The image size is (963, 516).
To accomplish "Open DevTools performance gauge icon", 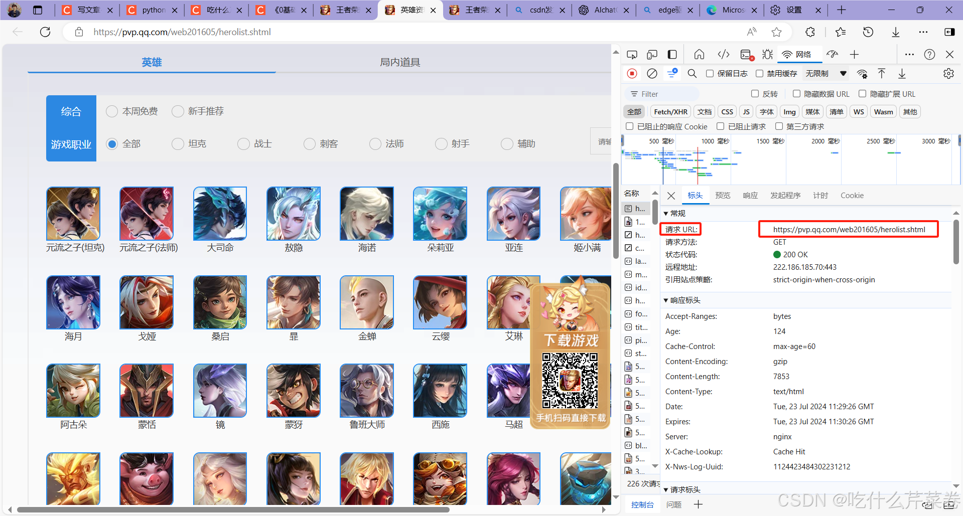I will tap(833, 54).
